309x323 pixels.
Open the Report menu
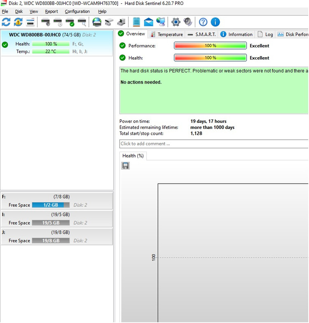pyautogui.click(x=51, y=12)
